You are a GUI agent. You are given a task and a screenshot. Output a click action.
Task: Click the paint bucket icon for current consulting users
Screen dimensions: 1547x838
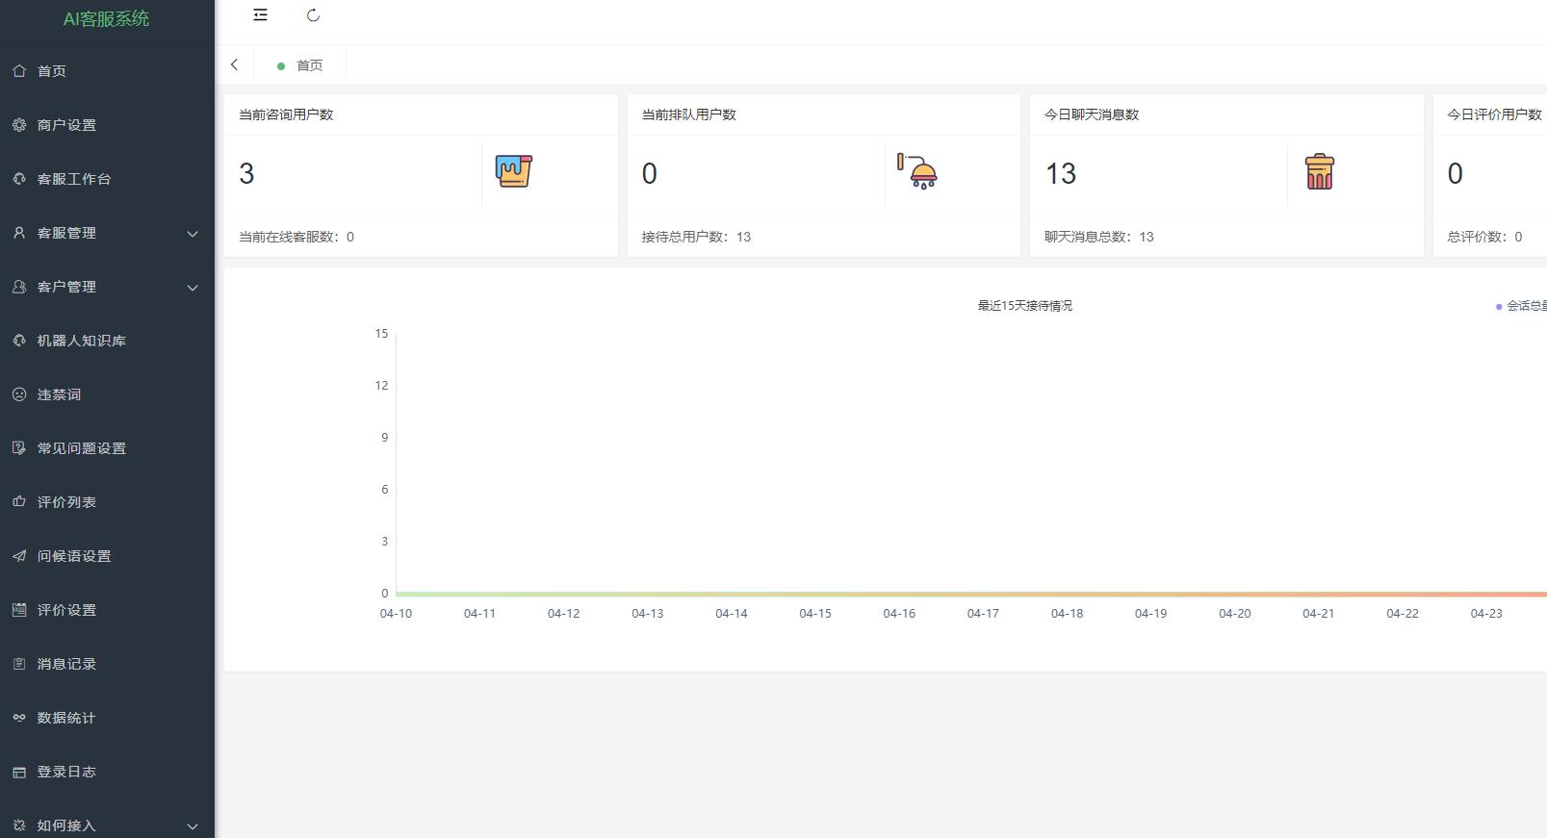(x=513, y=172)
